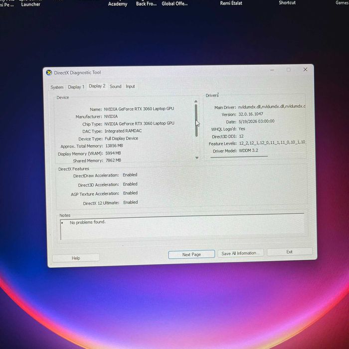Switch to the System tab

[x=57, y=87]
